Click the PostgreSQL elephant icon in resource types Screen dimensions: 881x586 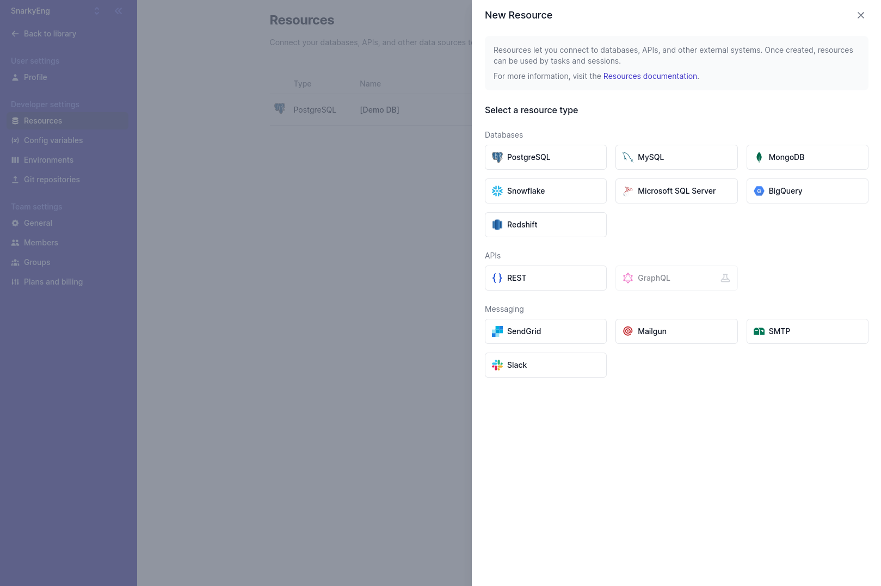point(497,157)
